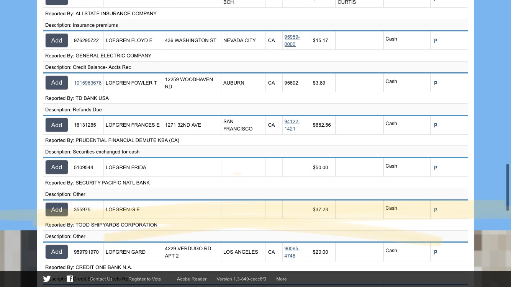Click the owner name LOFGREN G E
Image resolution: width=511 pixels, height=287 pixels.
click(x=123, y=210)
